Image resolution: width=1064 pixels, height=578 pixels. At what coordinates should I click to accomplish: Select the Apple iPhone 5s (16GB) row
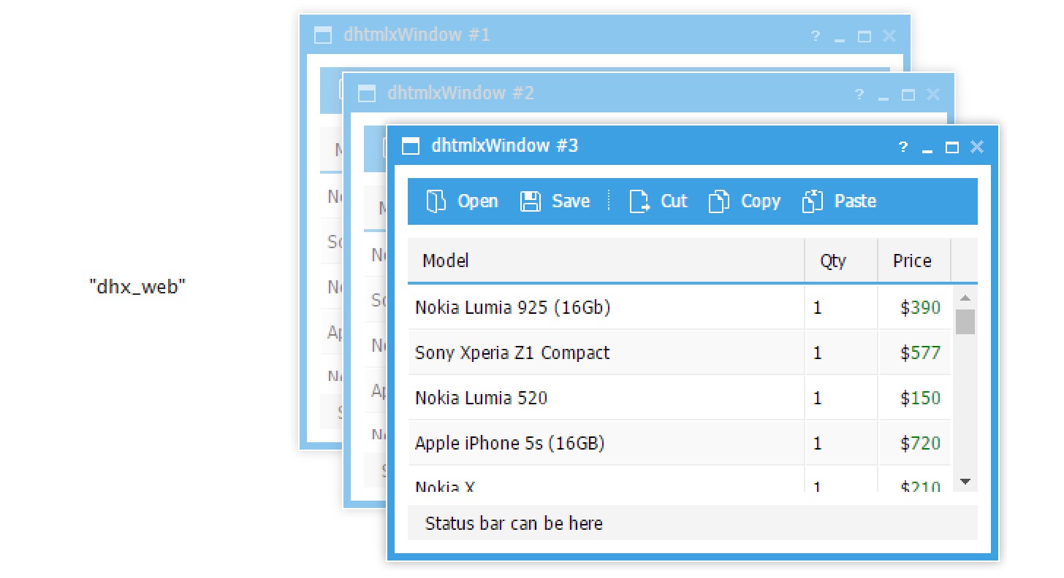click(680, 443)
